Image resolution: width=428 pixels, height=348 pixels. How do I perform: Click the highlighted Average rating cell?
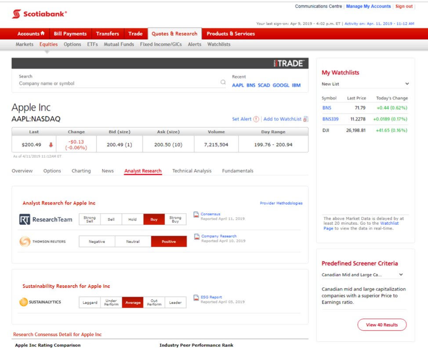(133, 302)
